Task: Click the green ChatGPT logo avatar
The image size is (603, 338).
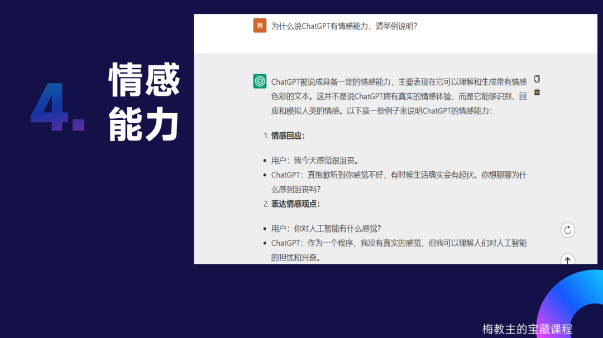Action: 260,81
